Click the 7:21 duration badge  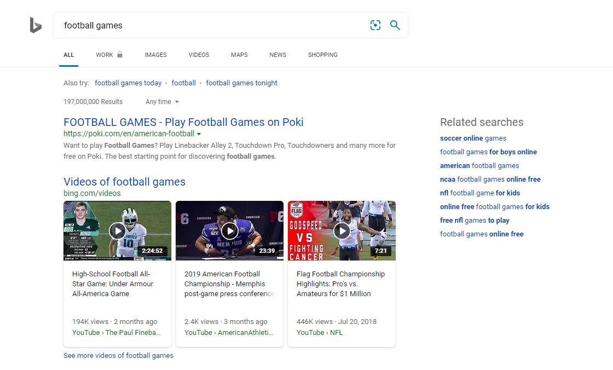380,251
